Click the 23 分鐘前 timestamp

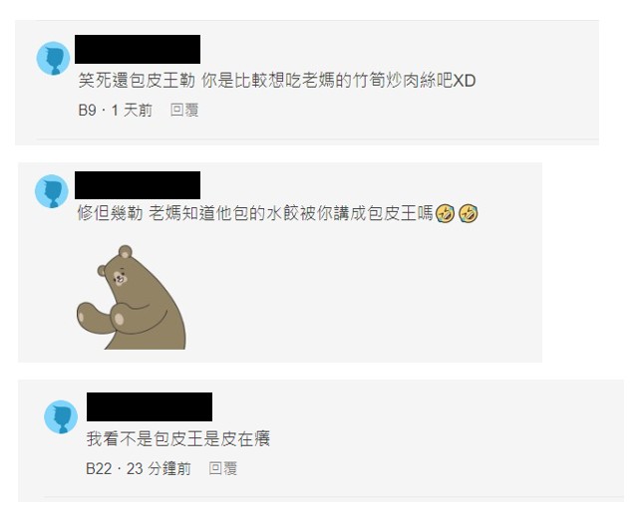pyautogui.click(x=159, y=468)
